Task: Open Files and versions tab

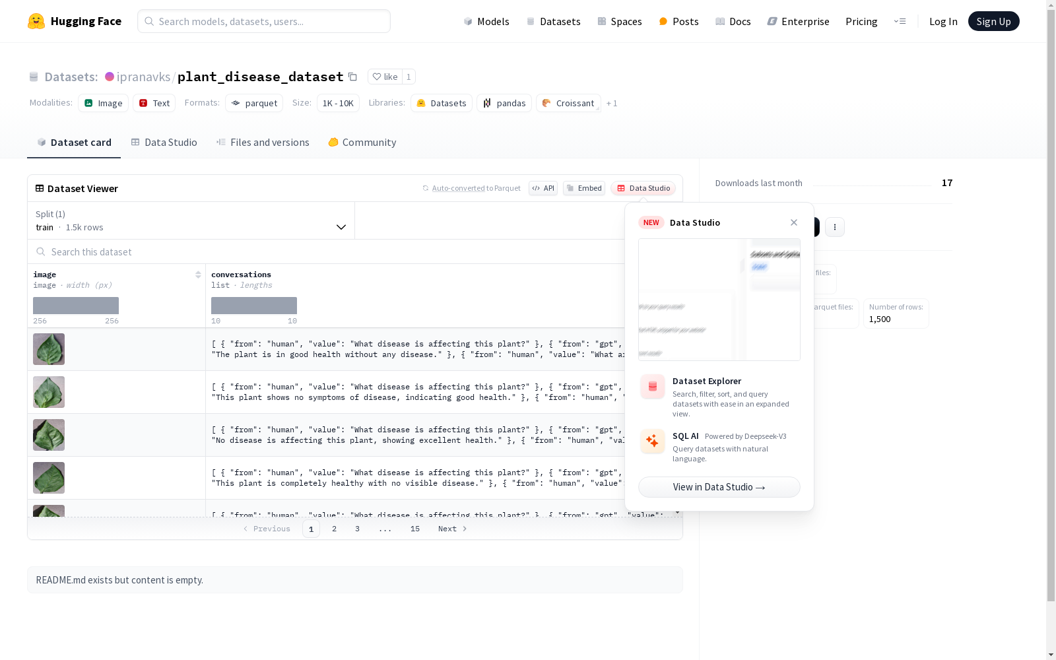Action: (263, 143)
